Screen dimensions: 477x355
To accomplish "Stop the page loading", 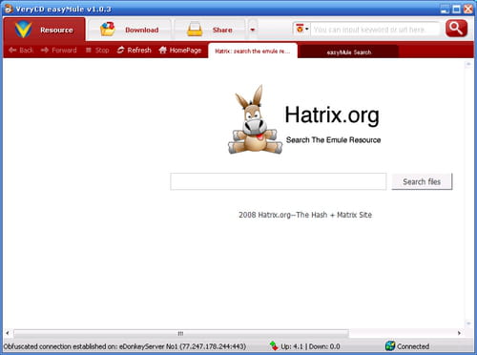I will click(97, 50).
